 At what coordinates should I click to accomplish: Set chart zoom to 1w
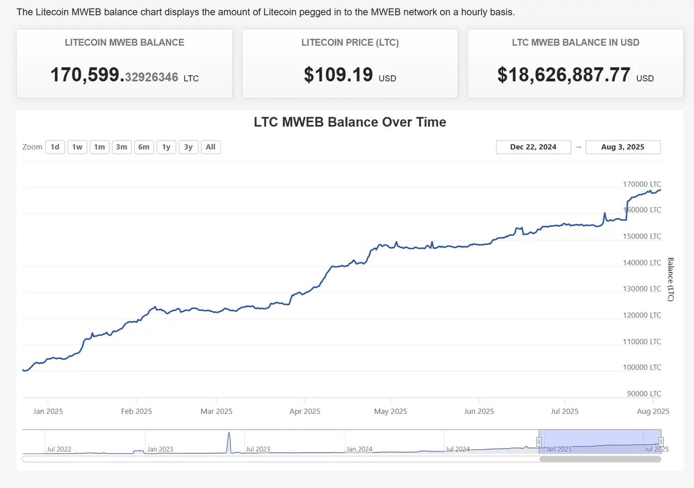pos(77,147)
